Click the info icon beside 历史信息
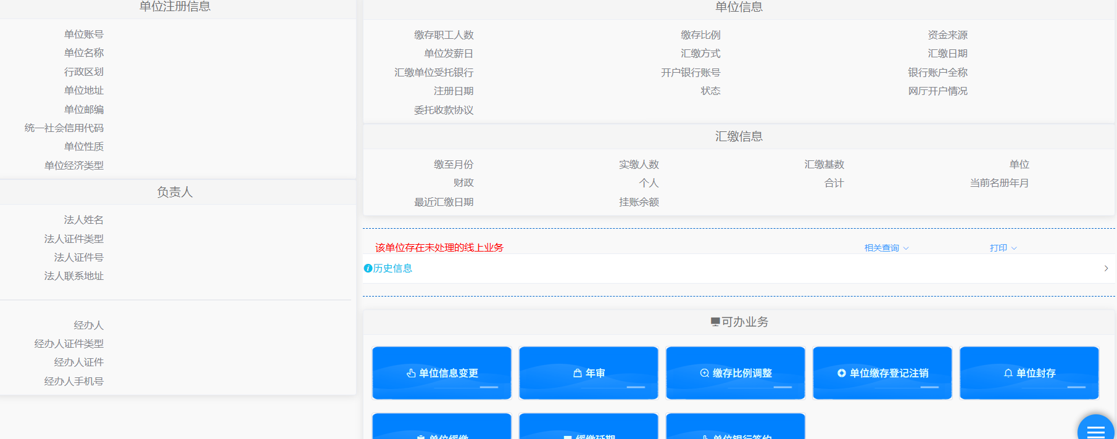 (x=368, y=268)
